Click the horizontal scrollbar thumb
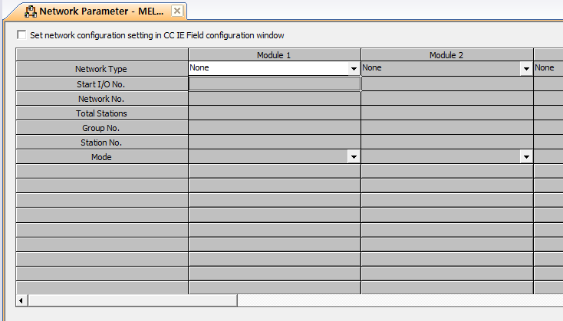 tap(133, 300)
